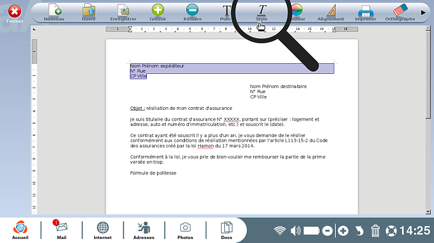The height and width of the screenshot is (243, 434).
Task: Save the document with Enregistrer
Action: pos(123,13)
